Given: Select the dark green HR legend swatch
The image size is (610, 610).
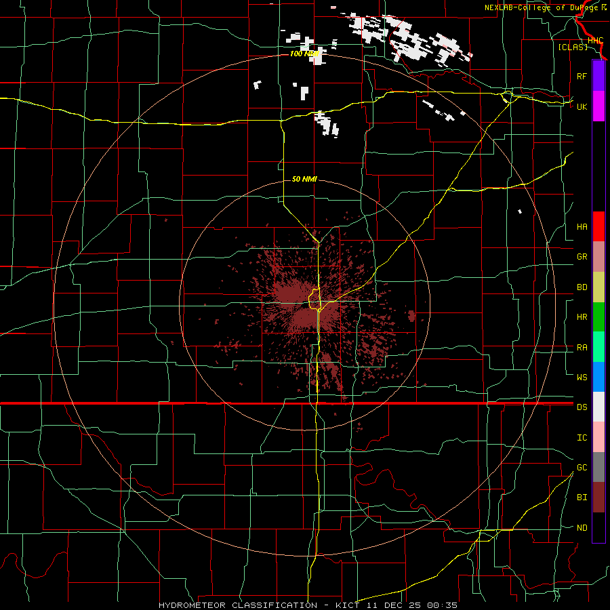Looking at the screenshot, I should pos(598,317).
